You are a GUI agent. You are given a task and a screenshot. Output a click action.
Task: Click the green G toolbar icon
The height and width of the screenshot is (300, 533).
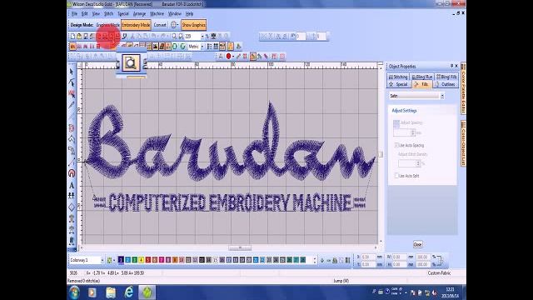coord(182,47)
